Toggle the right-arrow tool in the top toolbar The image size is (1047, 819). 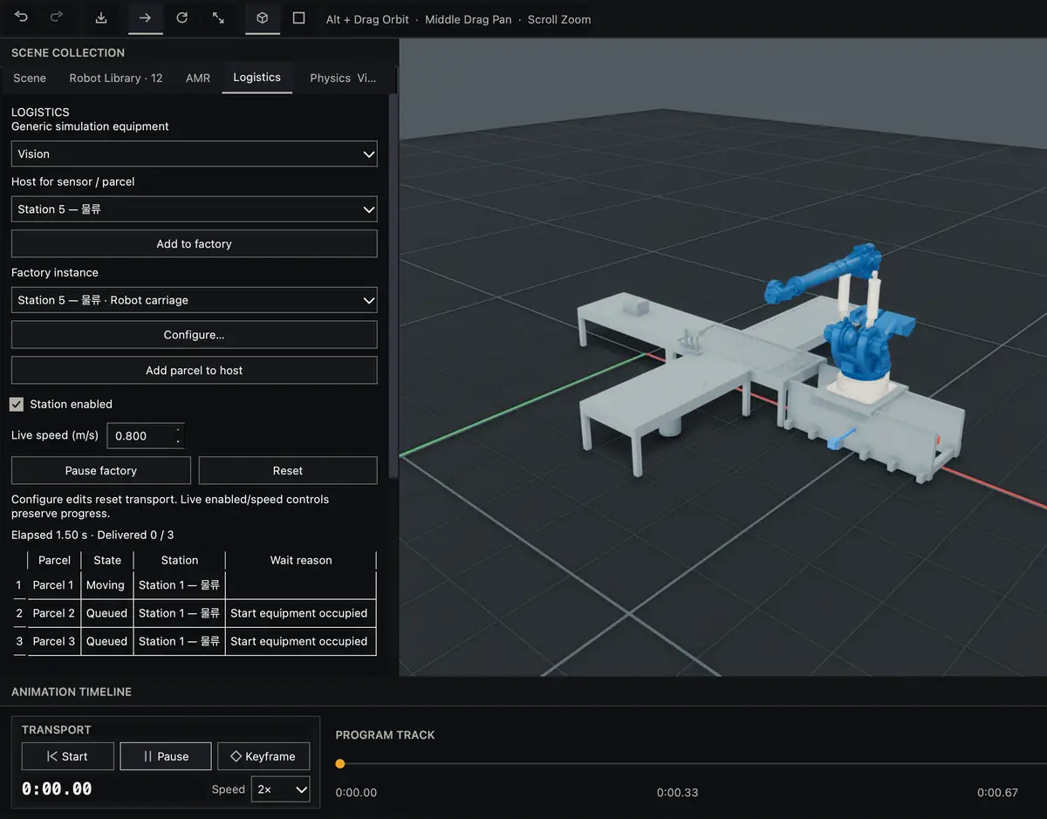145,18
